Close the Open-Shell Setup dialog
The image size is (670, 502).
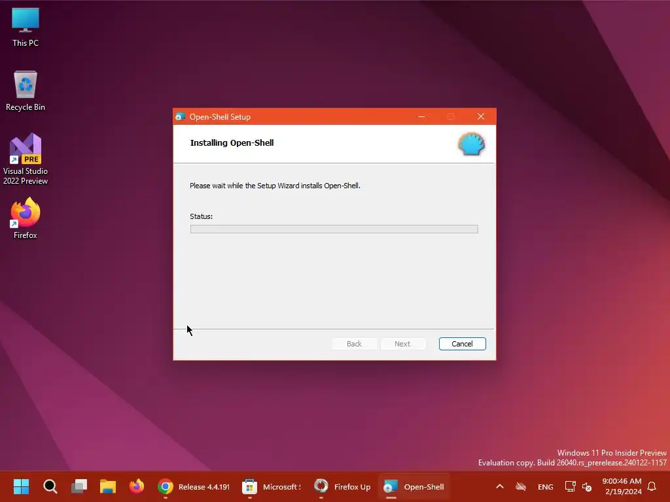pyautogui.click(x=481, y=116)
